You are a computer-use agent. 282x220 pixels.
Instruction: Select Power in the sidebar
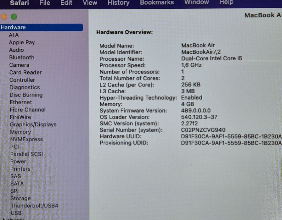[x=18, y=162]
